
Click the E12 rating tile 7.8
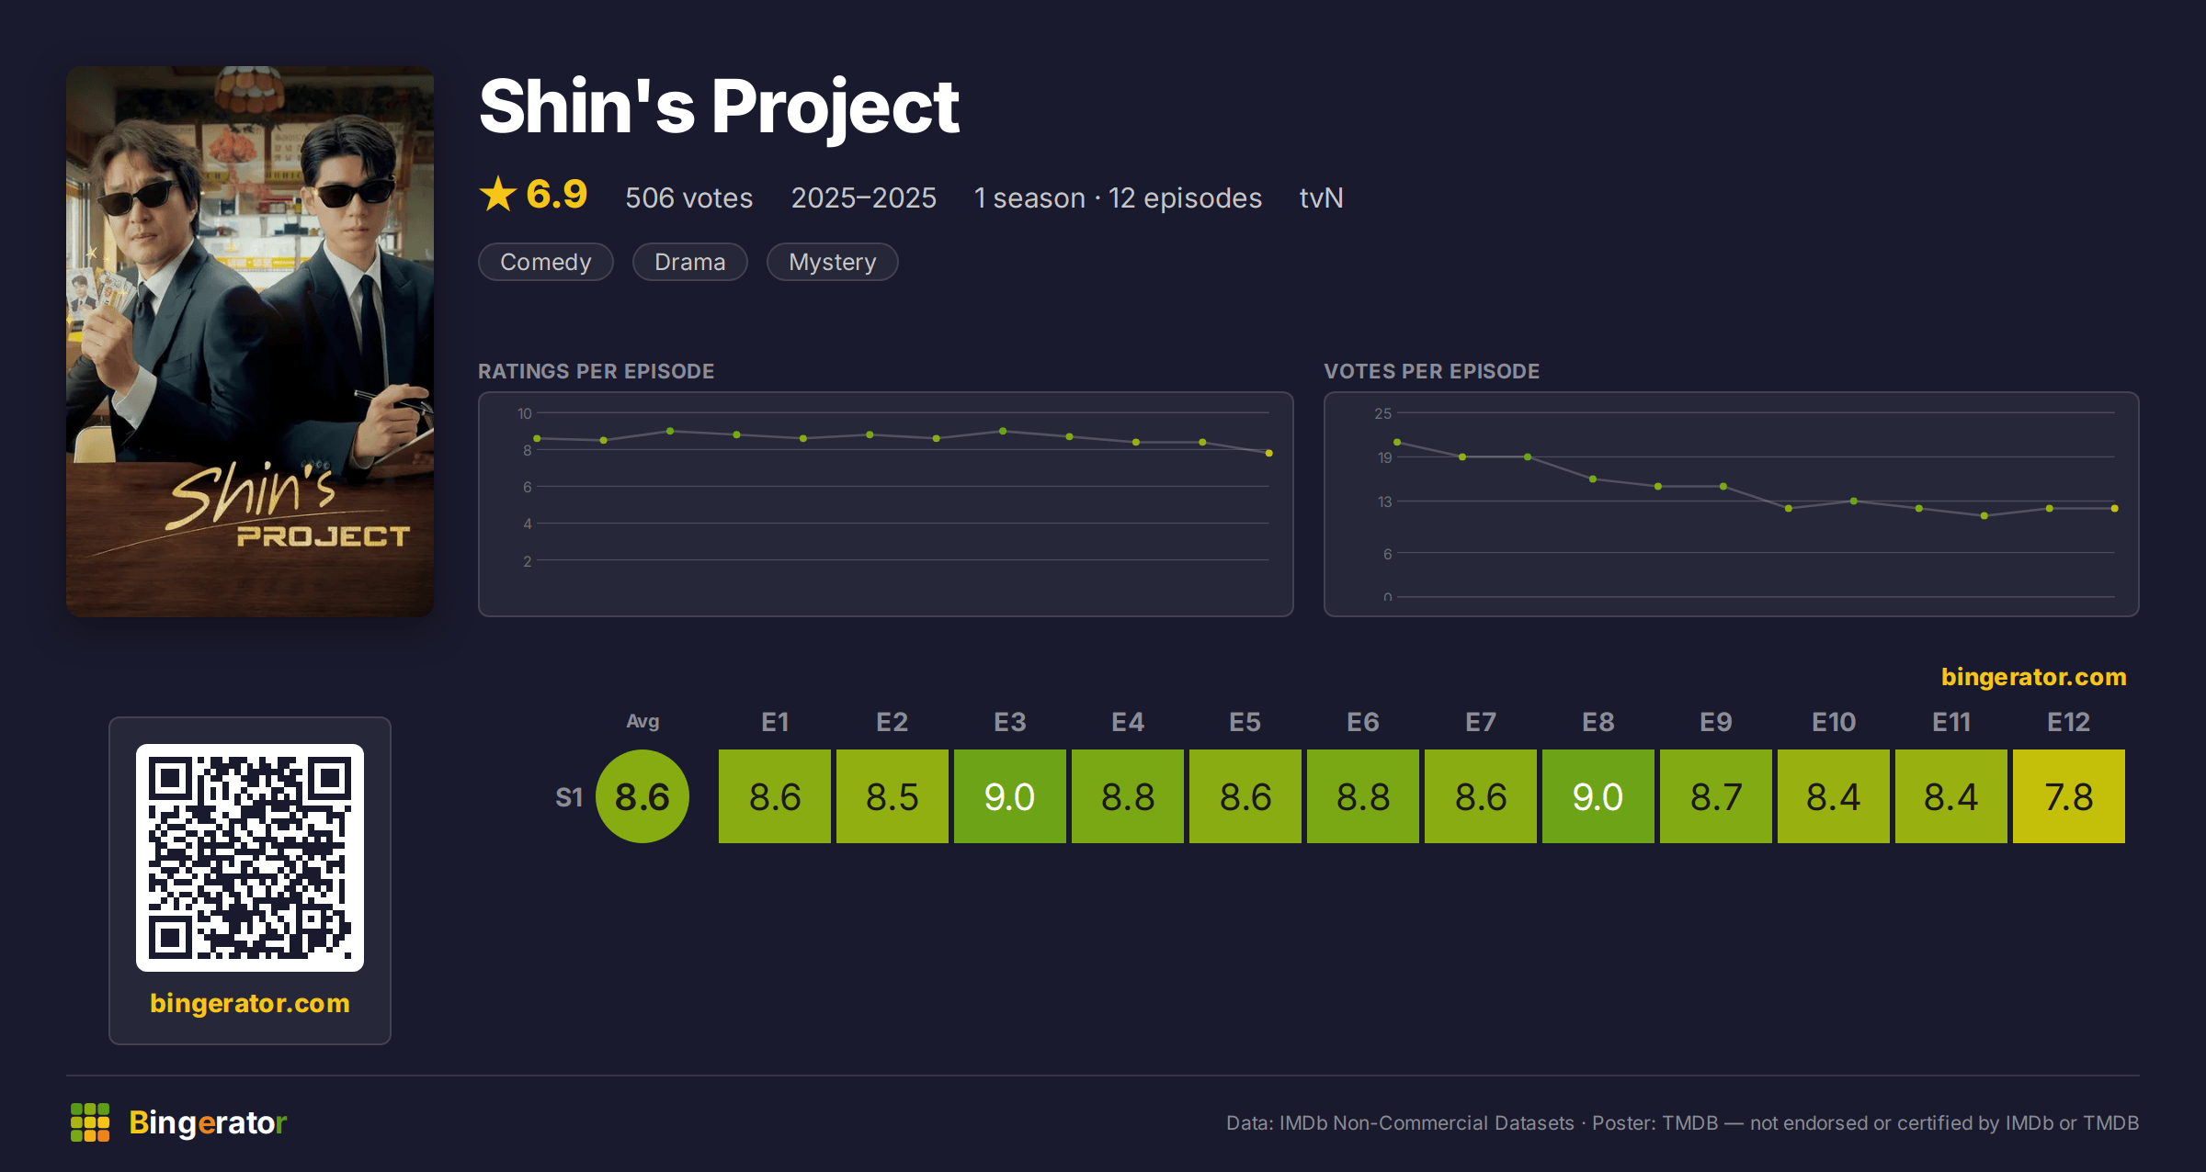point(2069,796)
